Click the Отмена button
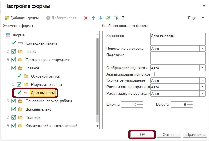Screen dimensions: 209x141 169,134
